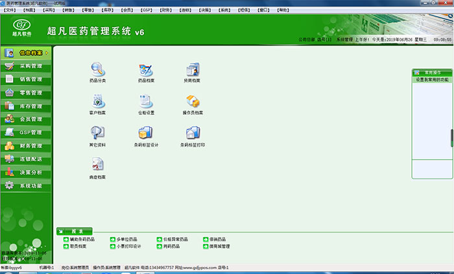The width and height of the screenshot is (454, 274).
Task: Select 销售管理 sales in the sidebar
Action: (26, 79)
